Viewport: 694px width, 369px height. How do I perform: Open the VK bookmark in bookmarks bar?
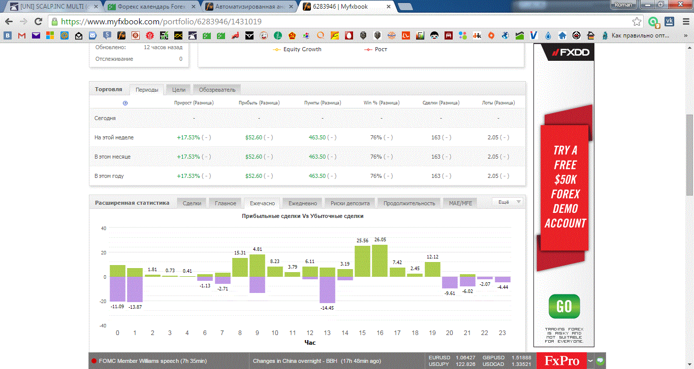coord(8,36)
